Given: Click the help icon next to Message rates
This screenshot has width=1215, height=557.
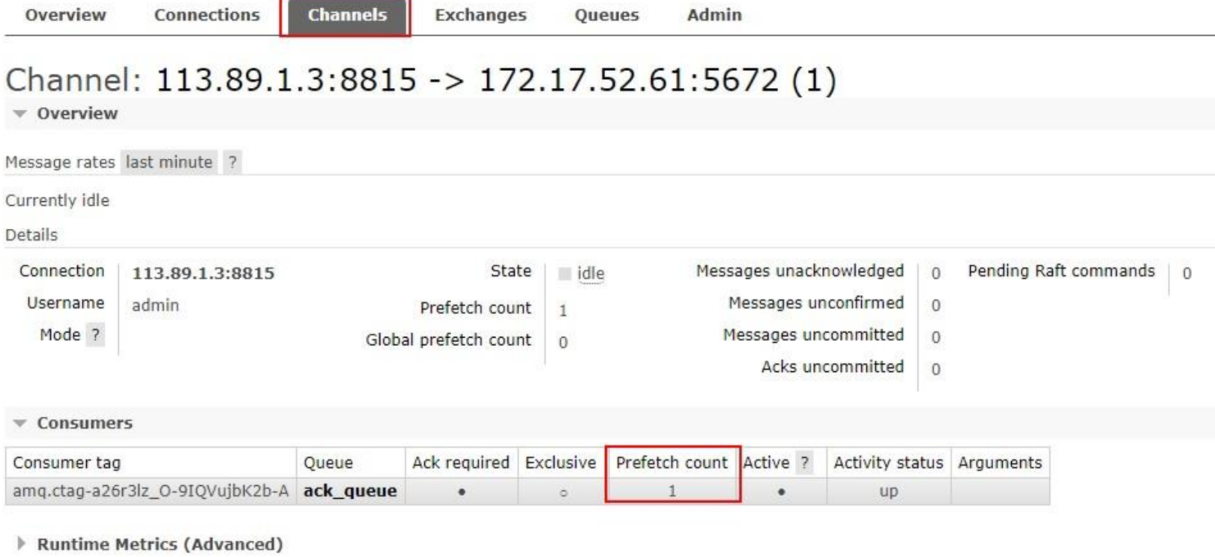Looking at the screenshot, I should coord(232,162).
